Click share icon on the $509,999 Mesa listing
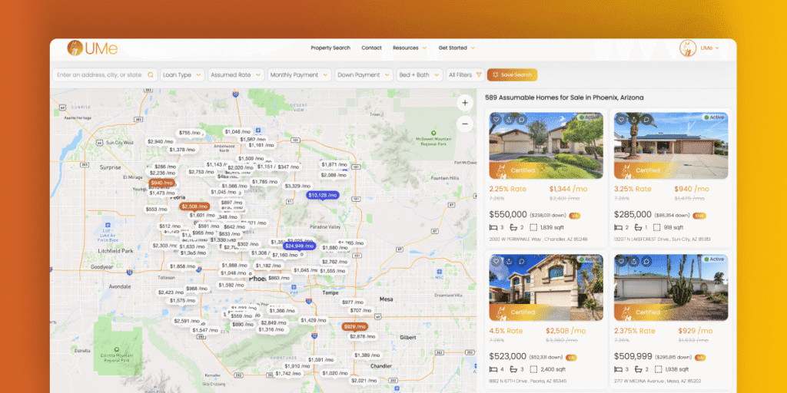This screenshot has height=393, width=787. [x=633, y=261]
